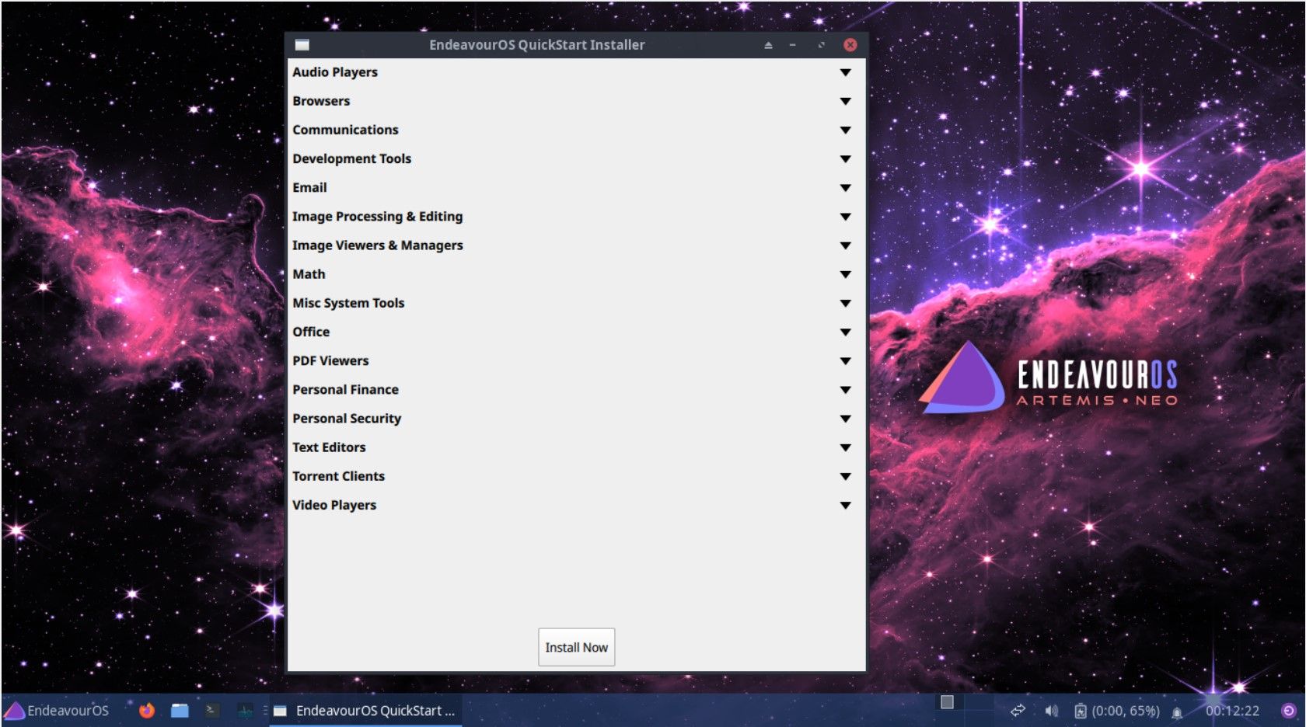This screenshot has width=1306, height=727.
Task: Minimize the QuickStart Installer window
Action: pos(792,45)
